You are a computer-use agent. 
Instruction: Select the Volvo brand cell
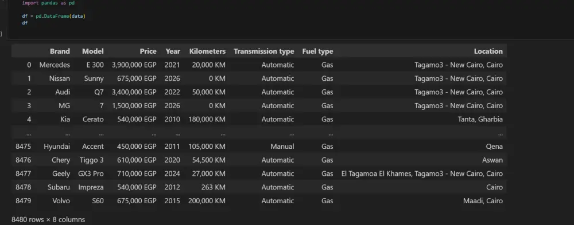tap(61, 201)
